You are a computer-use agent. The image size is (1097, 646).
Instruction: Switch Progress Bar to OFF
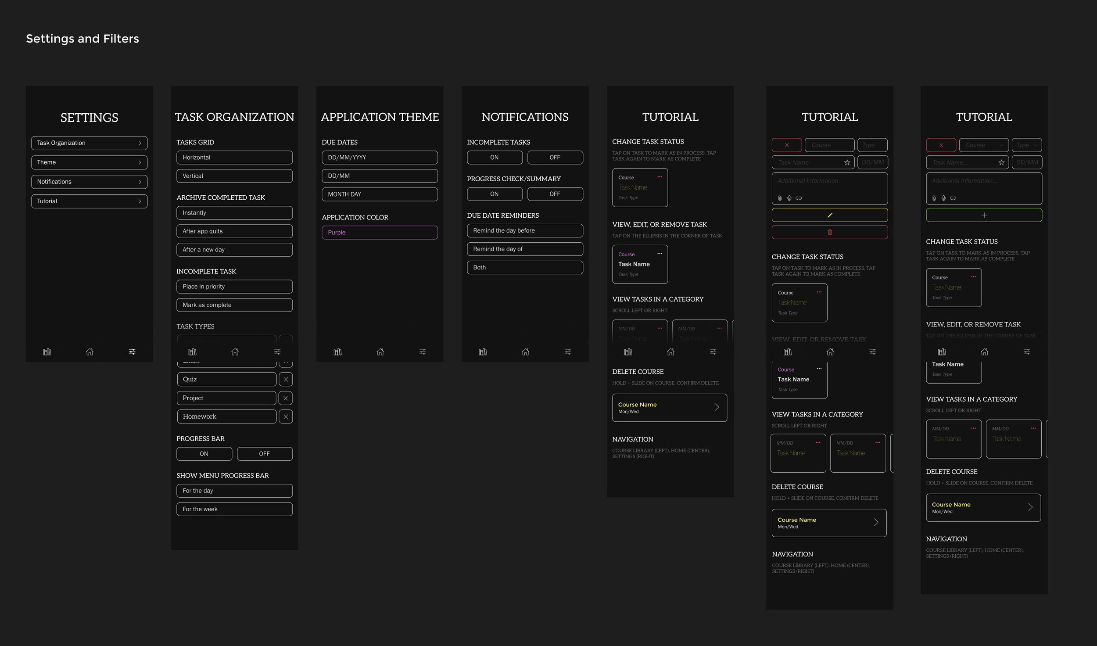pyautogui.click(x=265, y=454)
